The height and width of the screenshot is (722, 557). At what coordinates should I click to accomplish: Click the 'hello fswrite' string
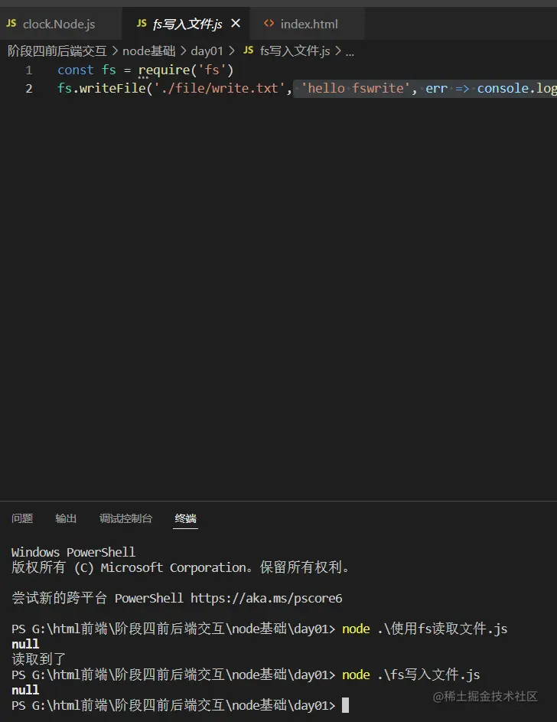355,88
